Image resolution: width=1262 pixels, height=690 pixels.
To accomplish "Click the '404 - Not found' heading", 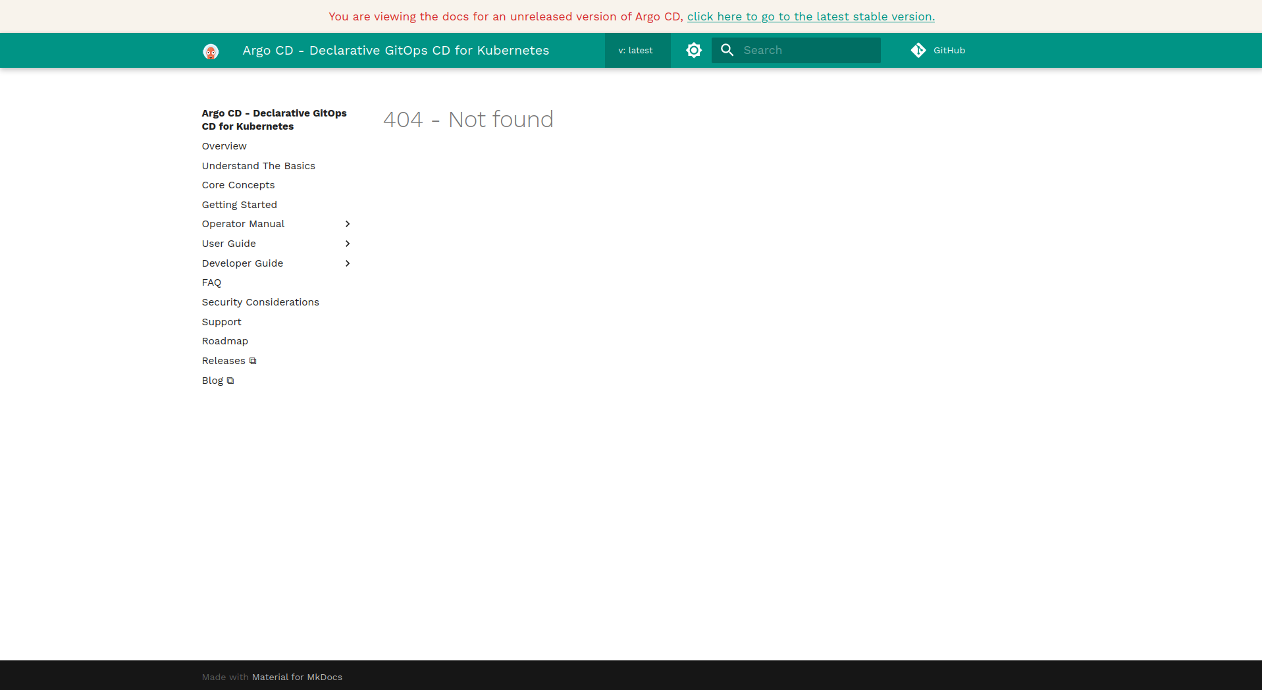I will 468,119.
